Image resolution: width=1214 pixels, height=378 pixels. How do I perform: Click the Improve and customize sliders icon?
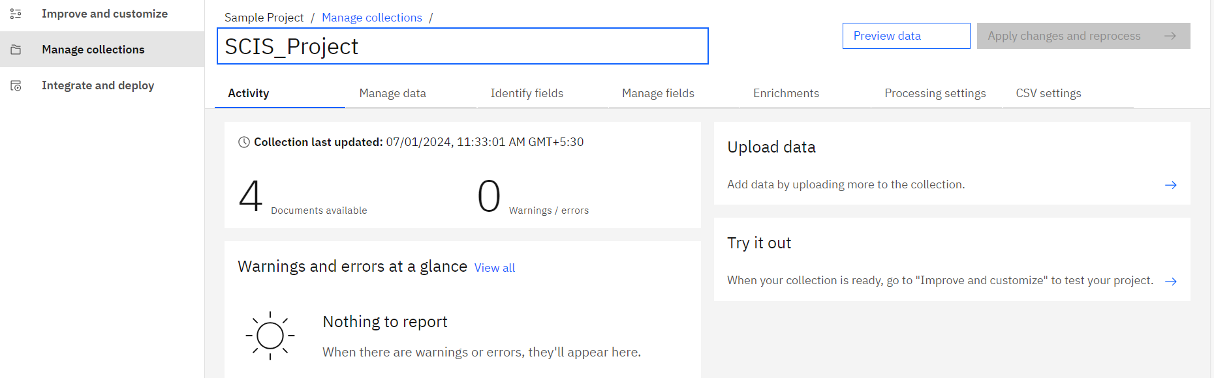click(x=16, y=14)
